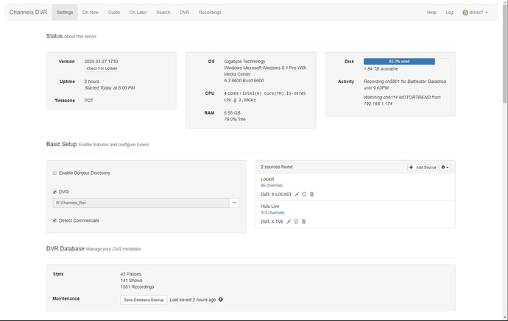
Task: Open the sources gear dropdown menu
Action: pyautogui.click(x=444, y=167)
